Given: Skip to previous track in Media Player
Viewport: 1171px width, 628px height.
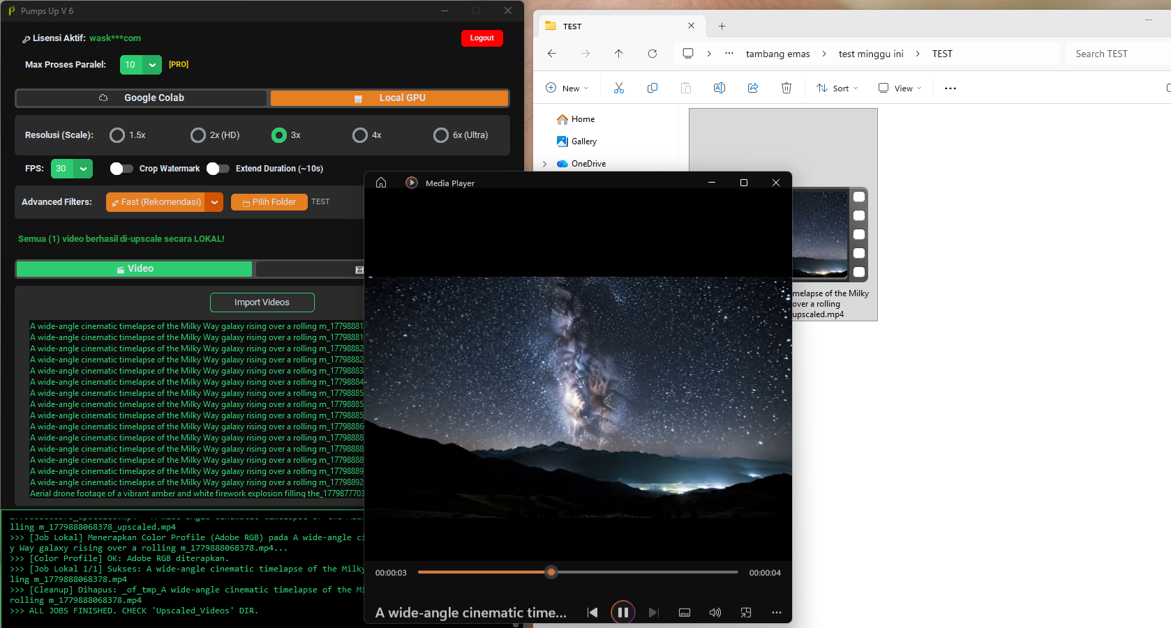Looking at the screenshot, I should pos(592,613).
